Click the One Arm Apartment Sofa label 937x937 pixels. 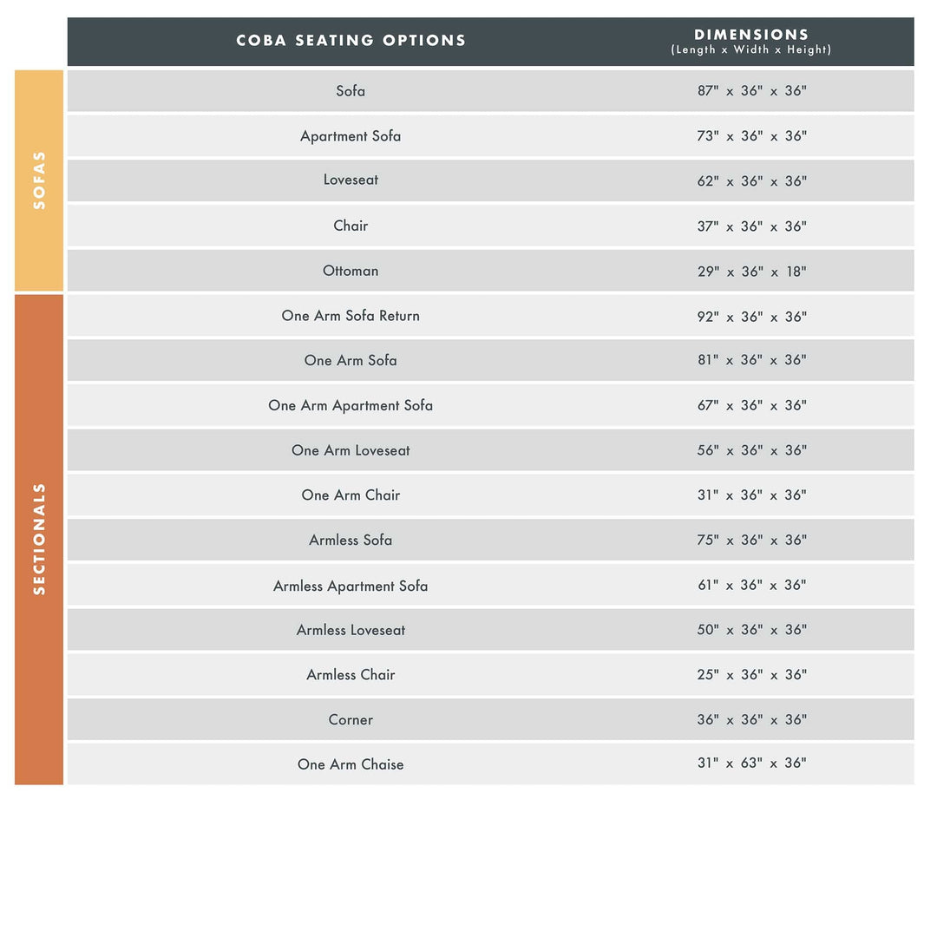click(x=351, y=405)
